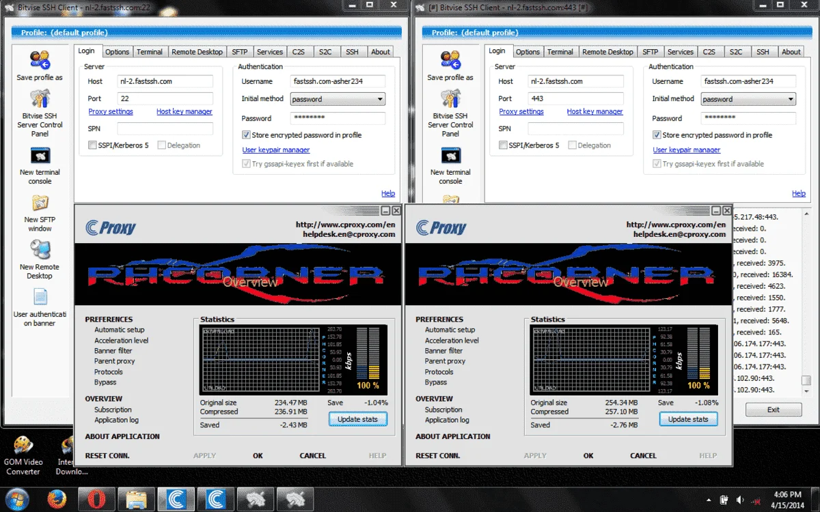This screenshot has width=820, height=512.
Task: Click the Port field containing 443
Action: click(575, 98)
